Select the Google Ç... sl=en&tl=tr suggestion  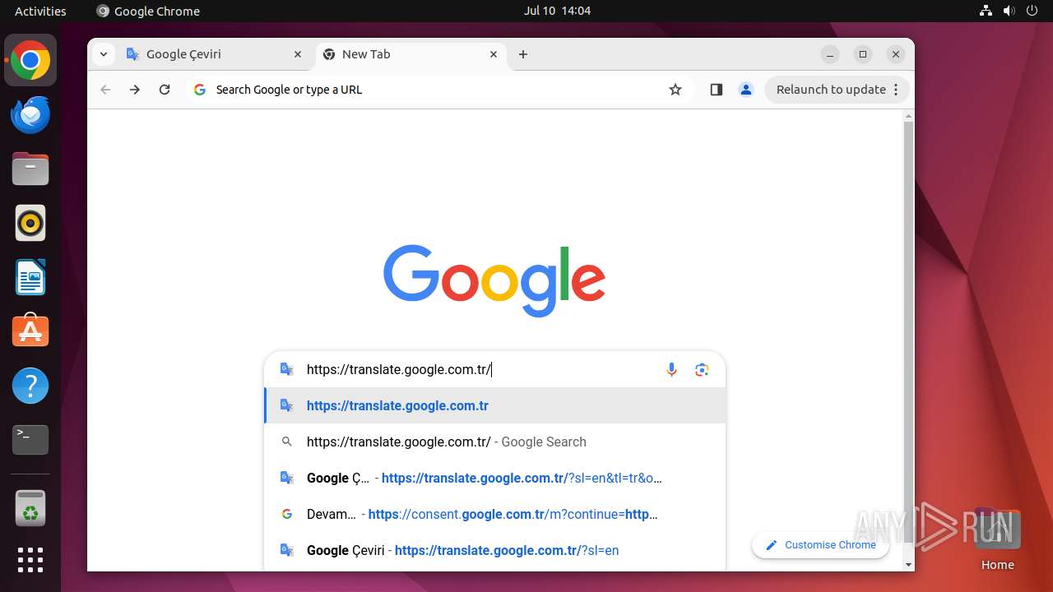click(x=495, y=478)
